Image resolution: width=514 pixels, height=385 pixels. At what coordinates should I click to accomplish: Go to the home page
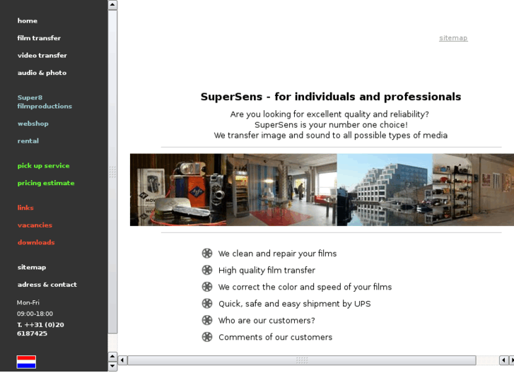tap(27, 20)
